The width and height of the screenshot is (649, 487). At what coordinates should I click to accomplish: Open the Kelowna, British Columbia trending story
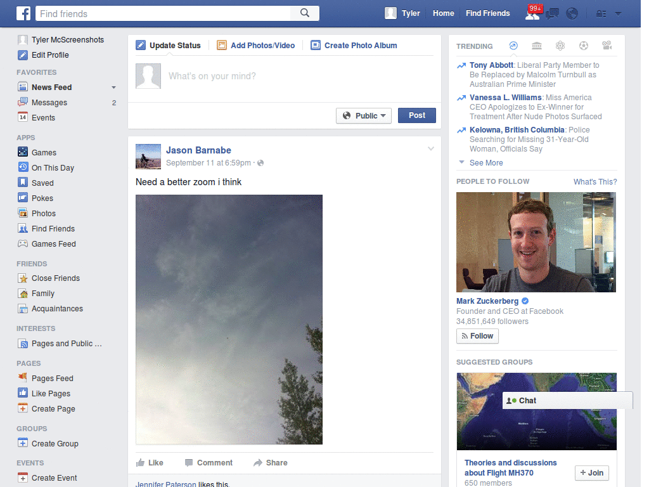(x=517, y=129)
